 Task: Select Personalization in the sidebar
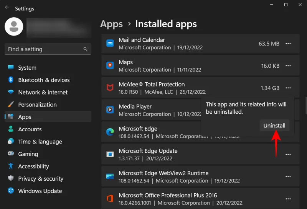[x=48, y=104]
